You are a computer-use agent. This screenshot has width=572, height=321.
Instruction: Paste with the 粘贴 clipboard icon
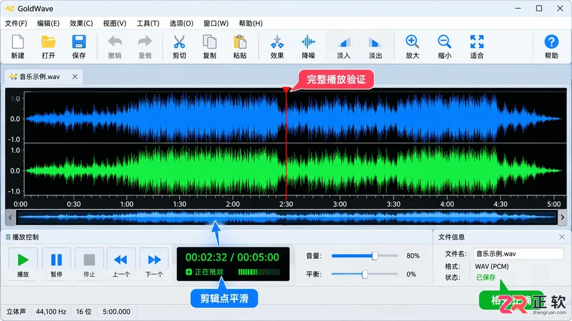240,46
